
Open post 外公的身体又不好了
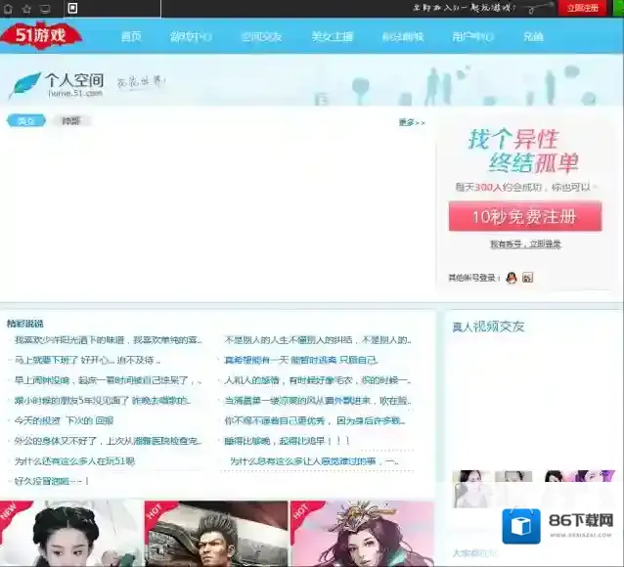pos(108,441)
